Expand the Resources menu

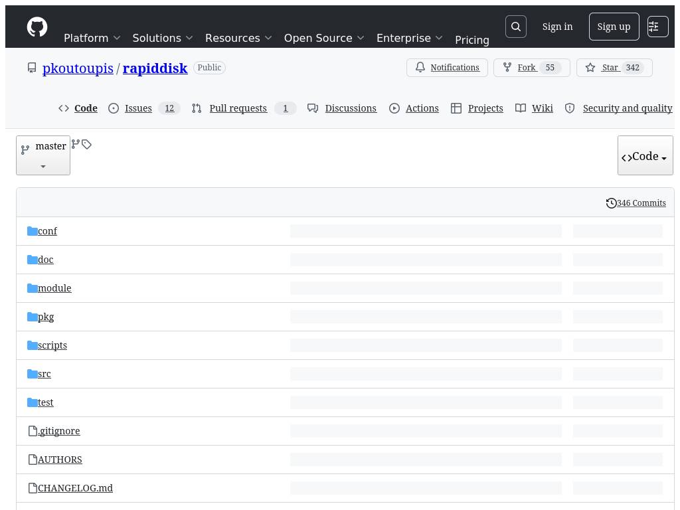click(x=238, y=38)
